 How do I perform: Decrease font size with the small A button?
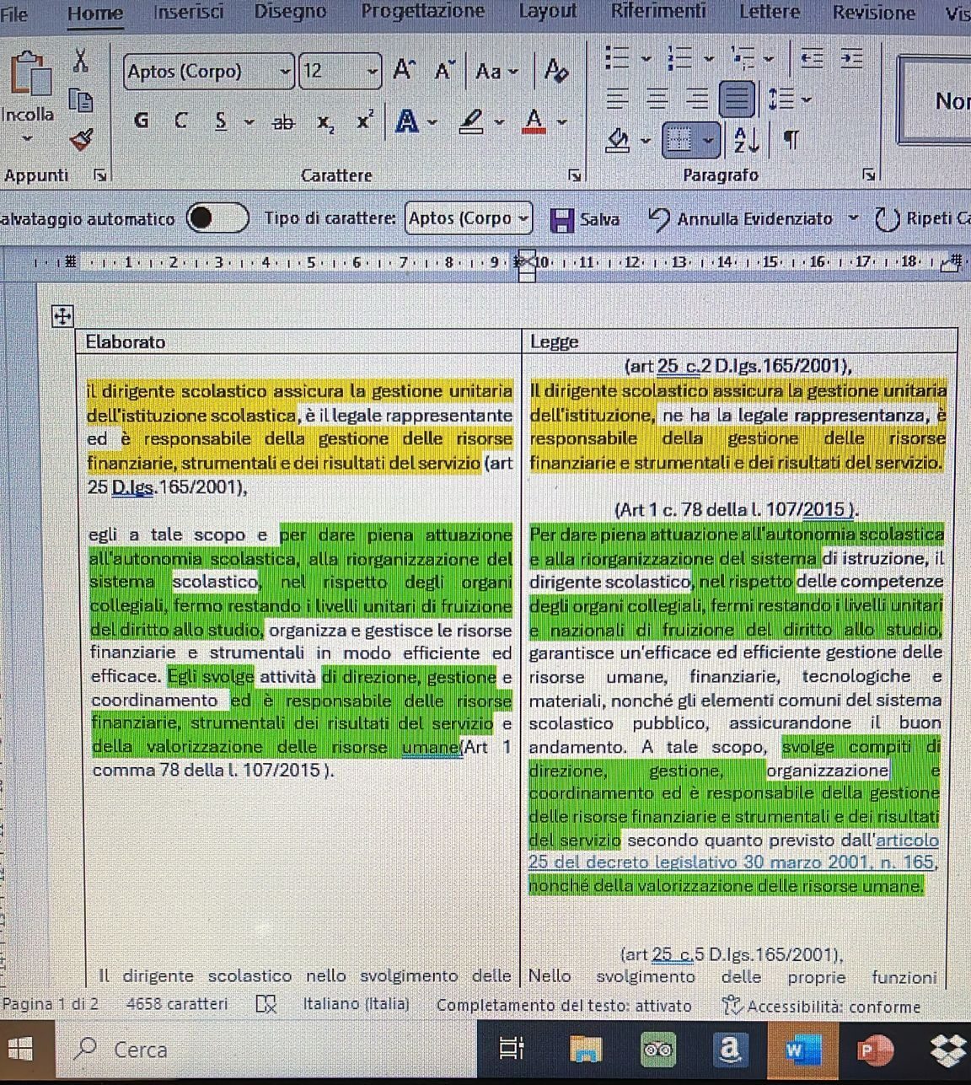444,71
